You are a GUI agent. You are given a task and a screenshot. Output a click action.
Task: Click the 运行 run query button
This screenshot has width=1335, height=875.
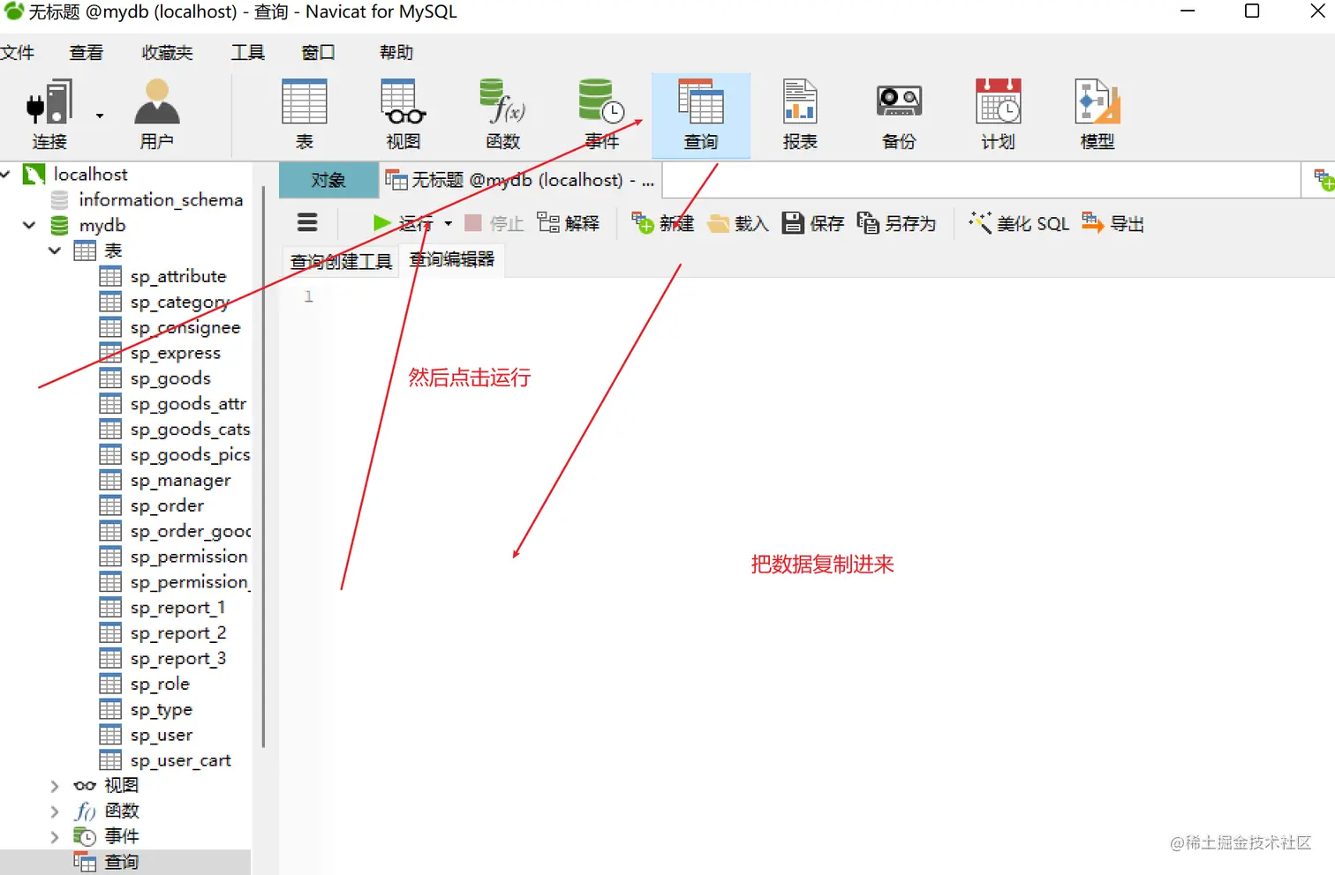(402, 223)
